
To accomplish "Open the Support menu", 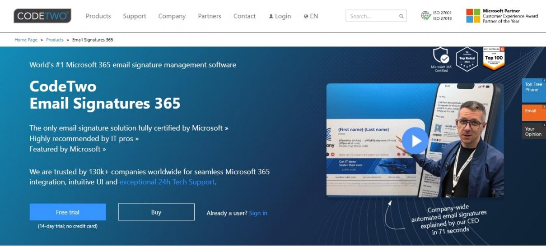I will [x=135, y=16].
